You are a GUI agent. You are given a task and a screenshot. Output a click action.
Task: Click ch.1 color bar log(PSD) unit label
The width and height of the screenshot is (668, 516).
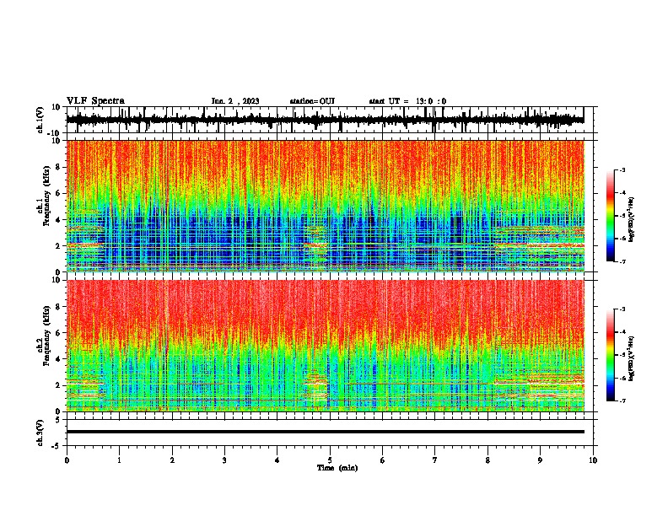[632, 219]
